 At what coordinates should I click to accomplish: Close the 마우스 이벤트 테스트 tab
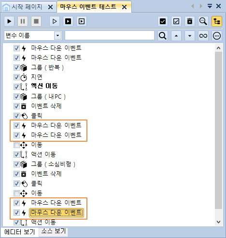click(124, 7)
